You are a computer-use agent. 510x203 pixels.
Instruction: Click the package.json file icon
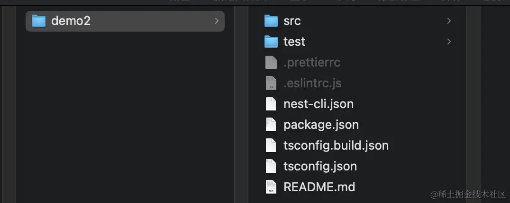coord(271,125)
